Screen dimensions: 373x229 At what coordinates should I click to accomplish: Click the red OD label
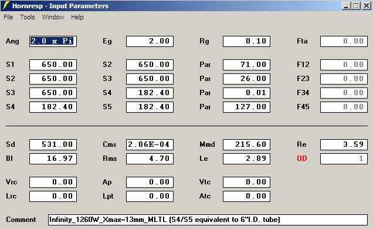pos(302,159)
